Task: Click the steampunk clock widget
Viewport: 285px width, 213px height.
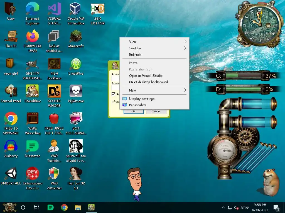Action: (259, 24)
